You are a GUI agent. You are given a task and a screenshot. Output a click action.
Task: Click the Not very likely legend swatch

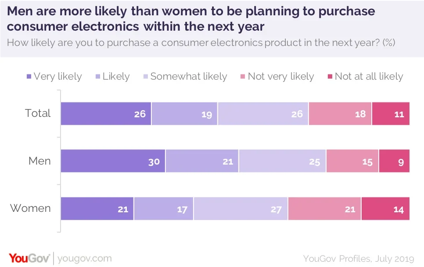[243, 77]
